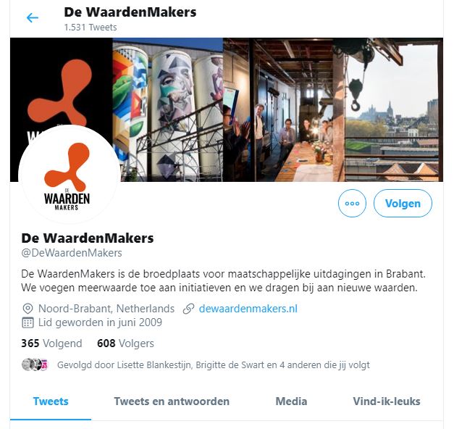Click the calendar icon beside join date
The image size is (454, 429).
tap(28, 322)
